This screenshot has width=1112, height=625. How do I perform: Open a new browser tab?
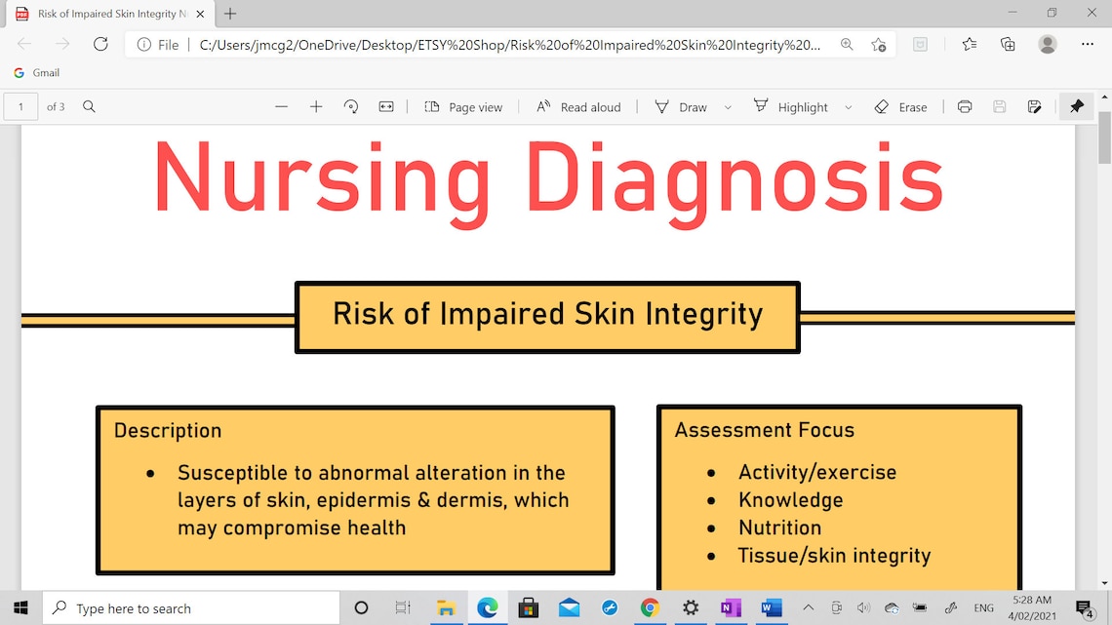[x=228, y=14]
